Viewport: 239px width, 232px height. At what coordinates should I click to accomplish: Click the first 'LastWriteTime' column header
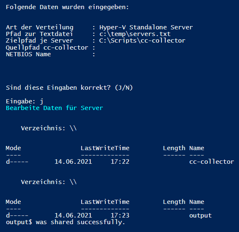(x=105, y=148)
